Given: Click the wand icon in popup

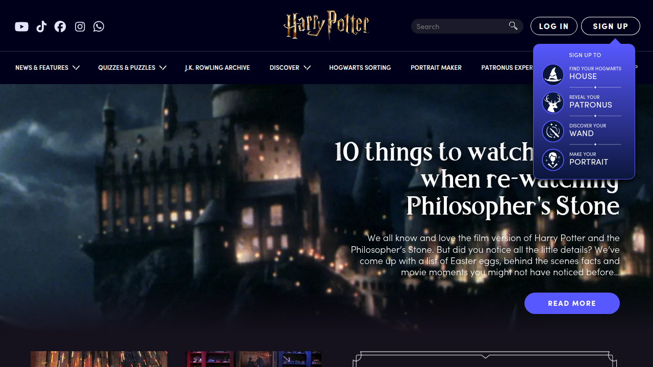Looking at the screenshot, I should [553, 132].
